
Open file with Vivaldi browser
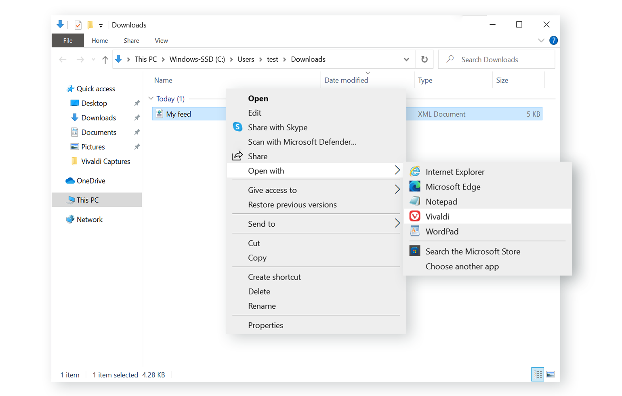point(437,217)
